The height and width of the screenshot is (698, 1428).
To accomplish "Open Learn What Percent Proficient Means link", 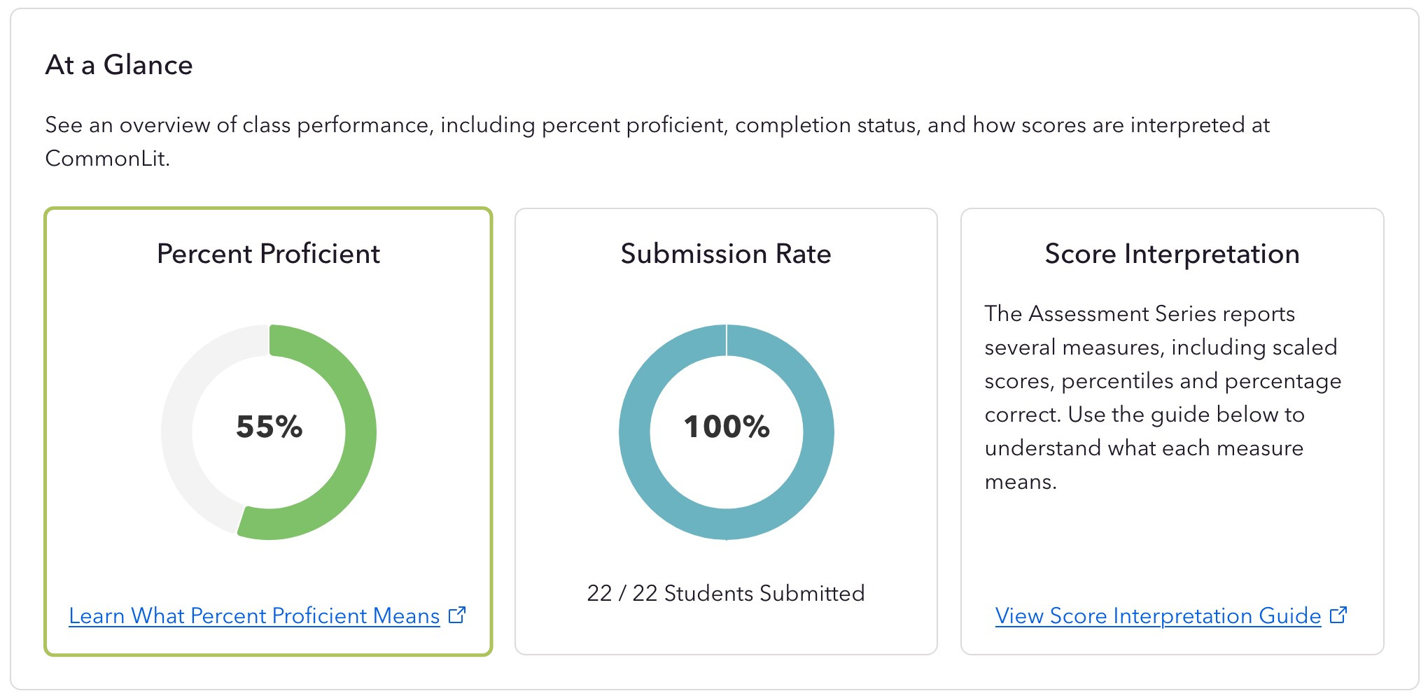I will click(254, 615).
